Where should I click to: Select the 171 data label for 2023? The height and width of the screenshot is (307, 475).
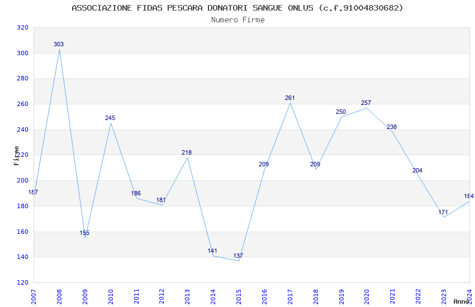[443, 212]
